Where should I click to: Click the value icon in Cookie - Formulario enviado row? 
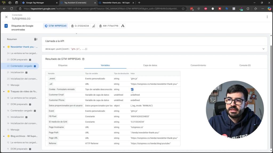pyautogui.click(x=132, y=89)
